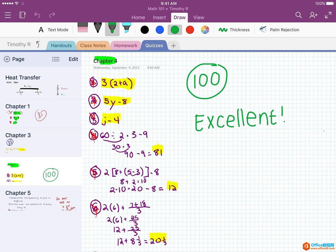The width and height of the screenshot is (336, 252).
Task: Open the color wheel picker
Action: pyautogui.click(x=205, y=30)
